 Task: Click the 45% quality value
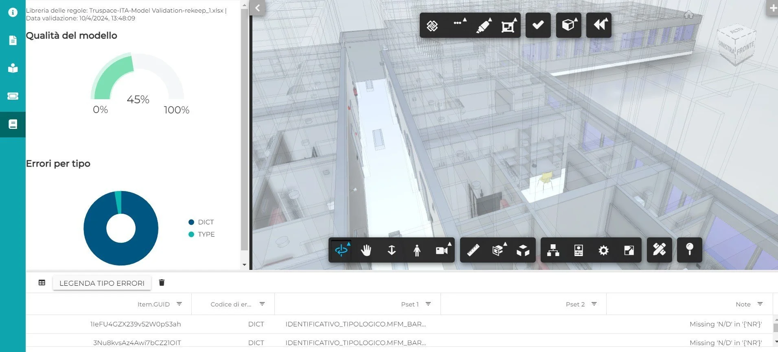click(138, 99)
